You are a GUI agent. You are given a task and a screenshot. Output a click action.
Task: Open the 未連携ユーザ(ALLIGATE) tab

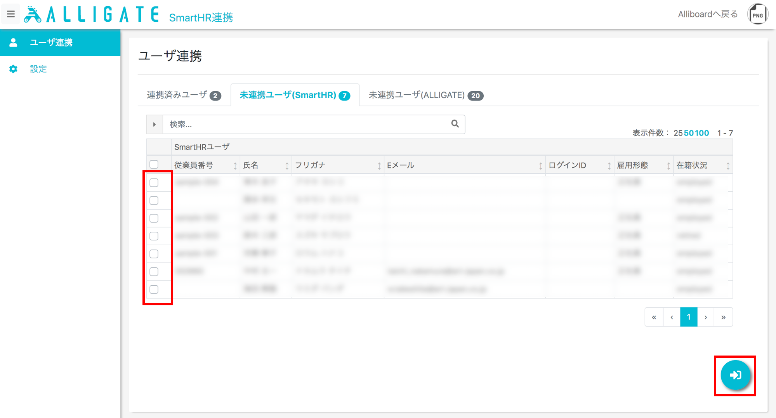click(426, 95)
